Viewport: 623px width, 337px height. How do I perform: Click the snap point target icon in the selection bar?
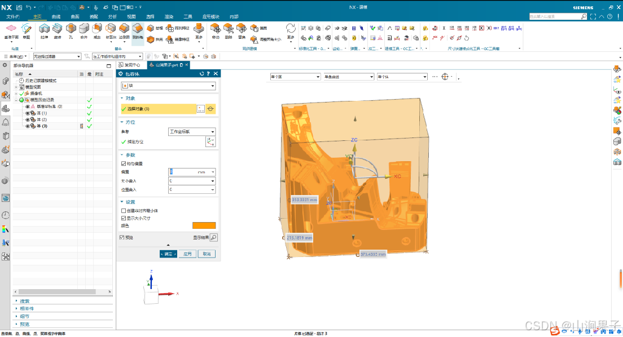tap(445, 77)
